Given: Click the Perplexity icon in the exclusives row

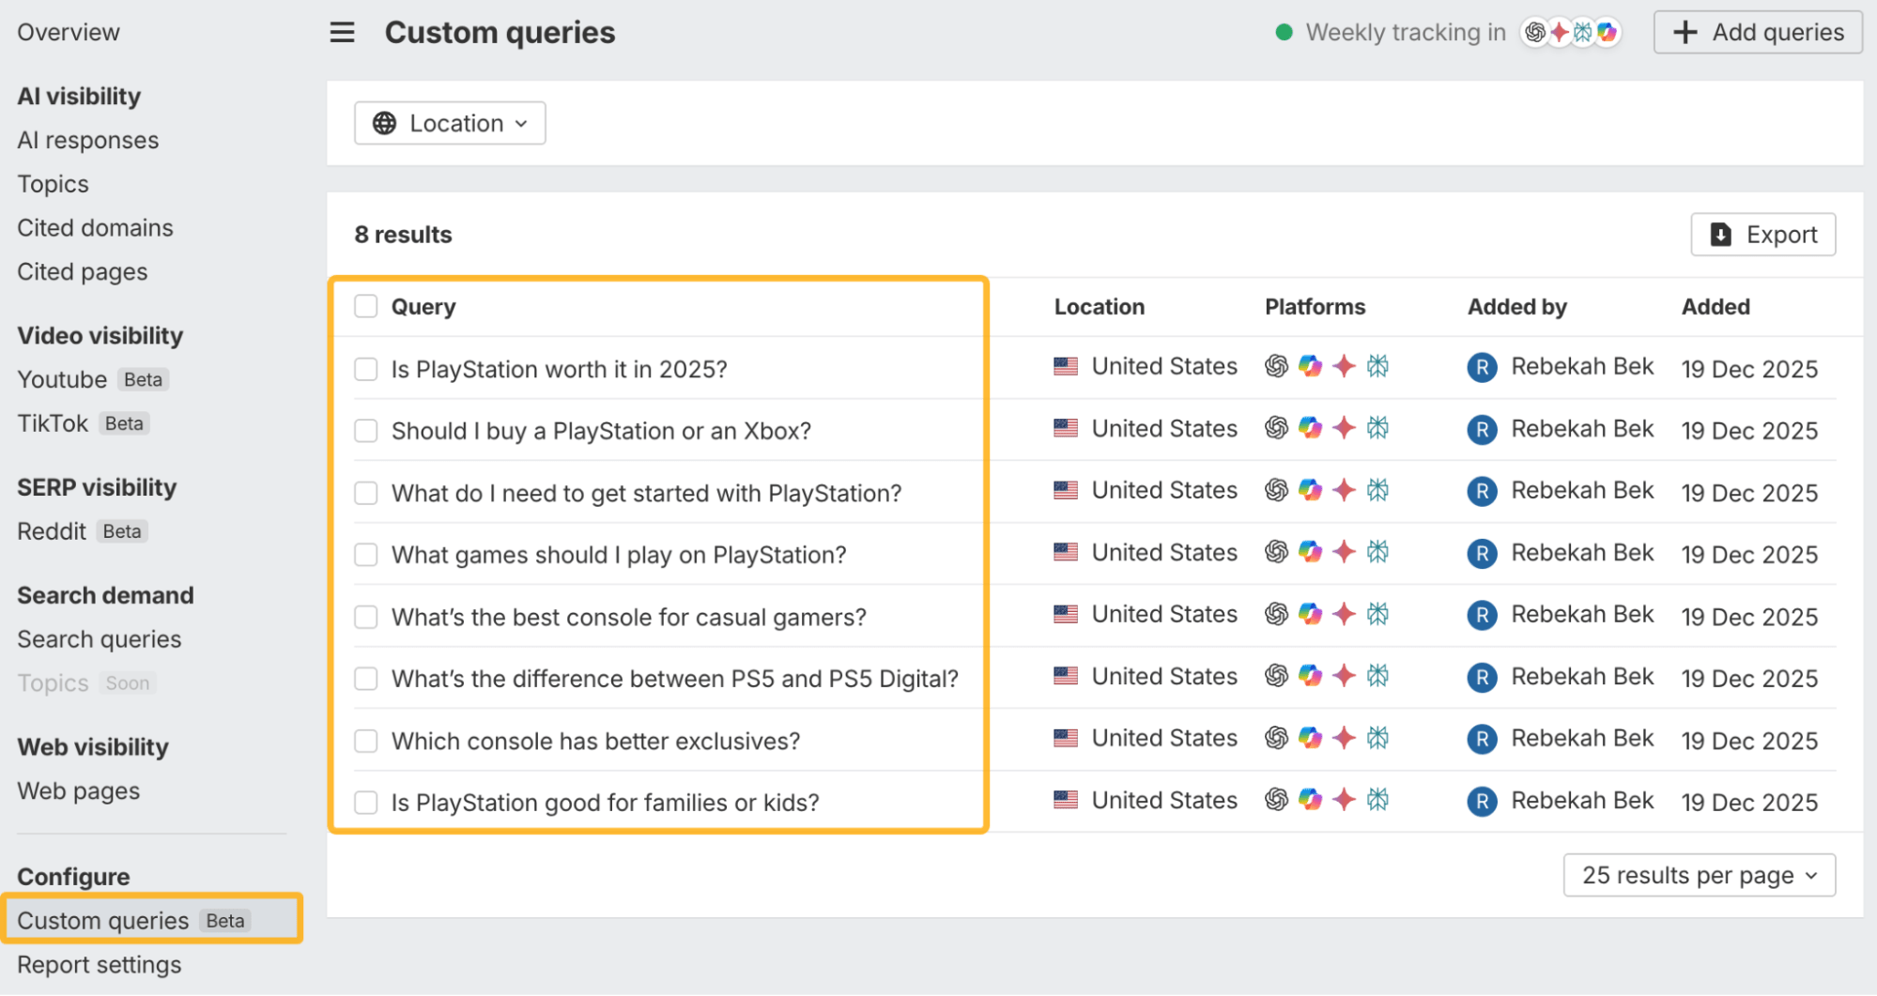Looking at the screenshot, I should click(1377, 738).
